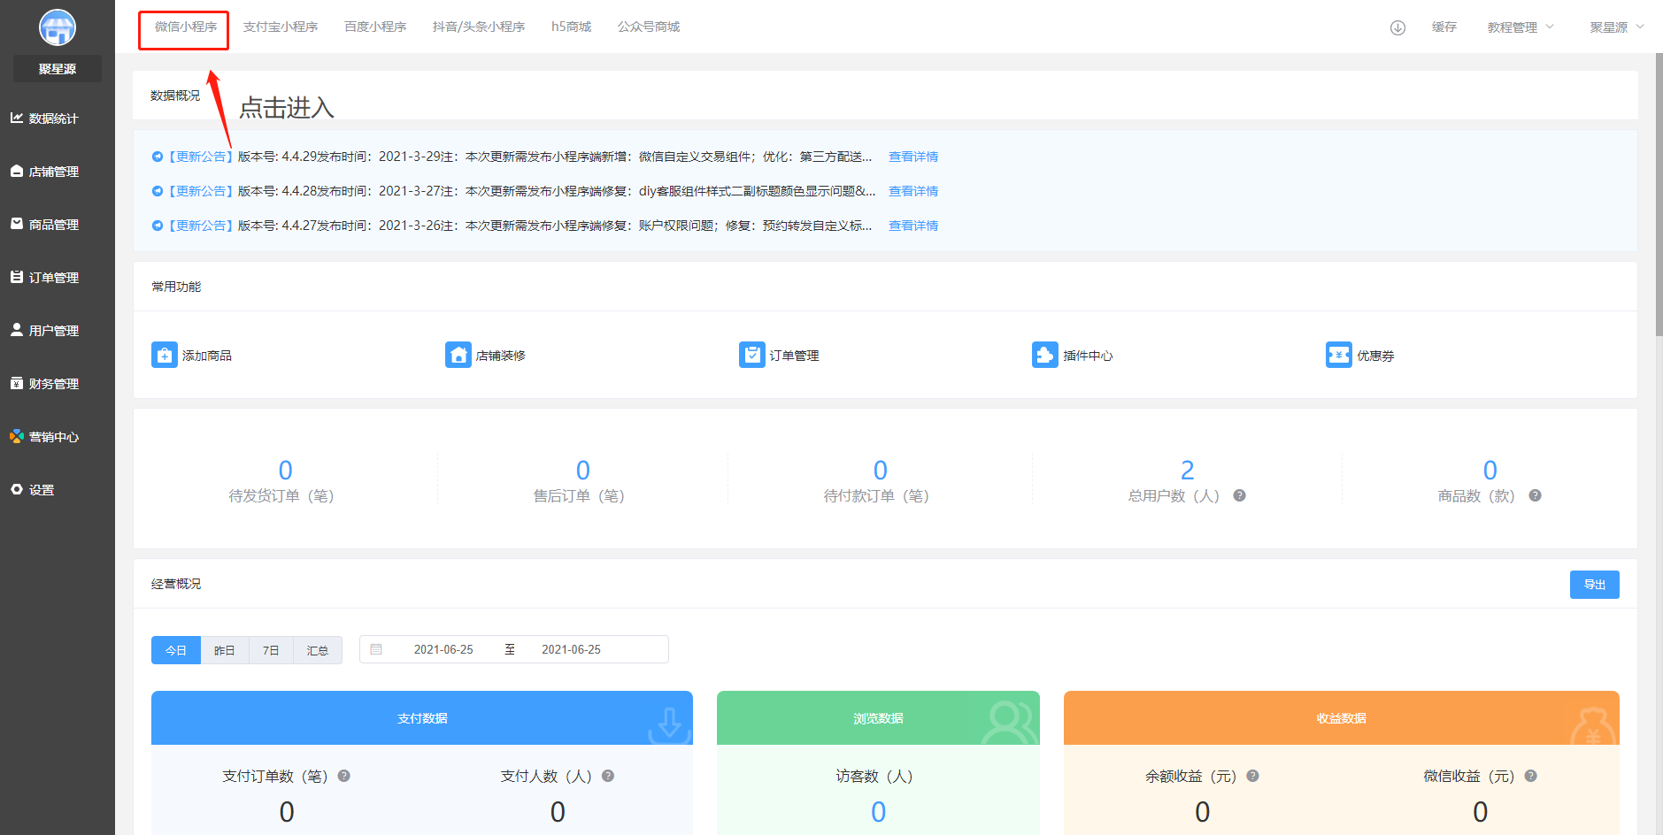The image size is (1663, 835).
Task: Click the 支付数据 card header
Action: coord(422,718)
